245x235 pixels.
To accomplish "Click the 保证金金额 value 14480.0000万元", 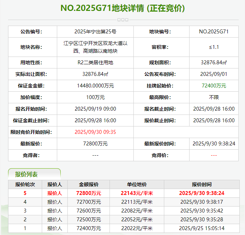I will (x=95, y=86).
